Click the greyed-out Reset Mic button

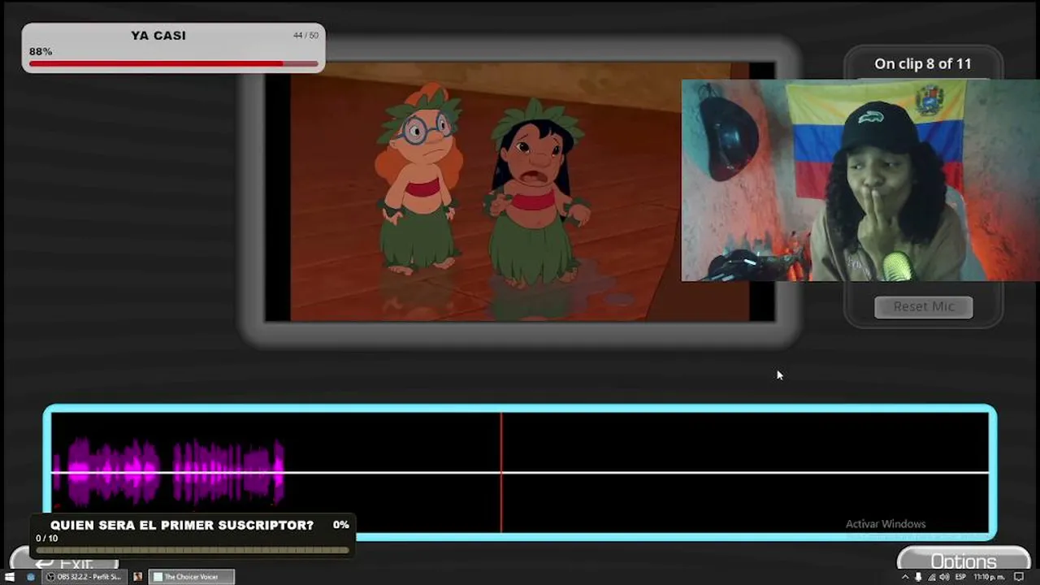click(923, 306)
